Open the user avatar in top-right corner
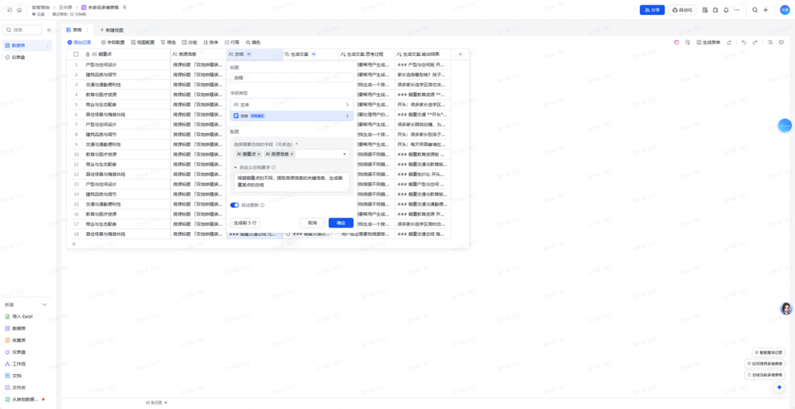This screenshot has width=795, height=409. pyautogui.click(x=784, y=10)
